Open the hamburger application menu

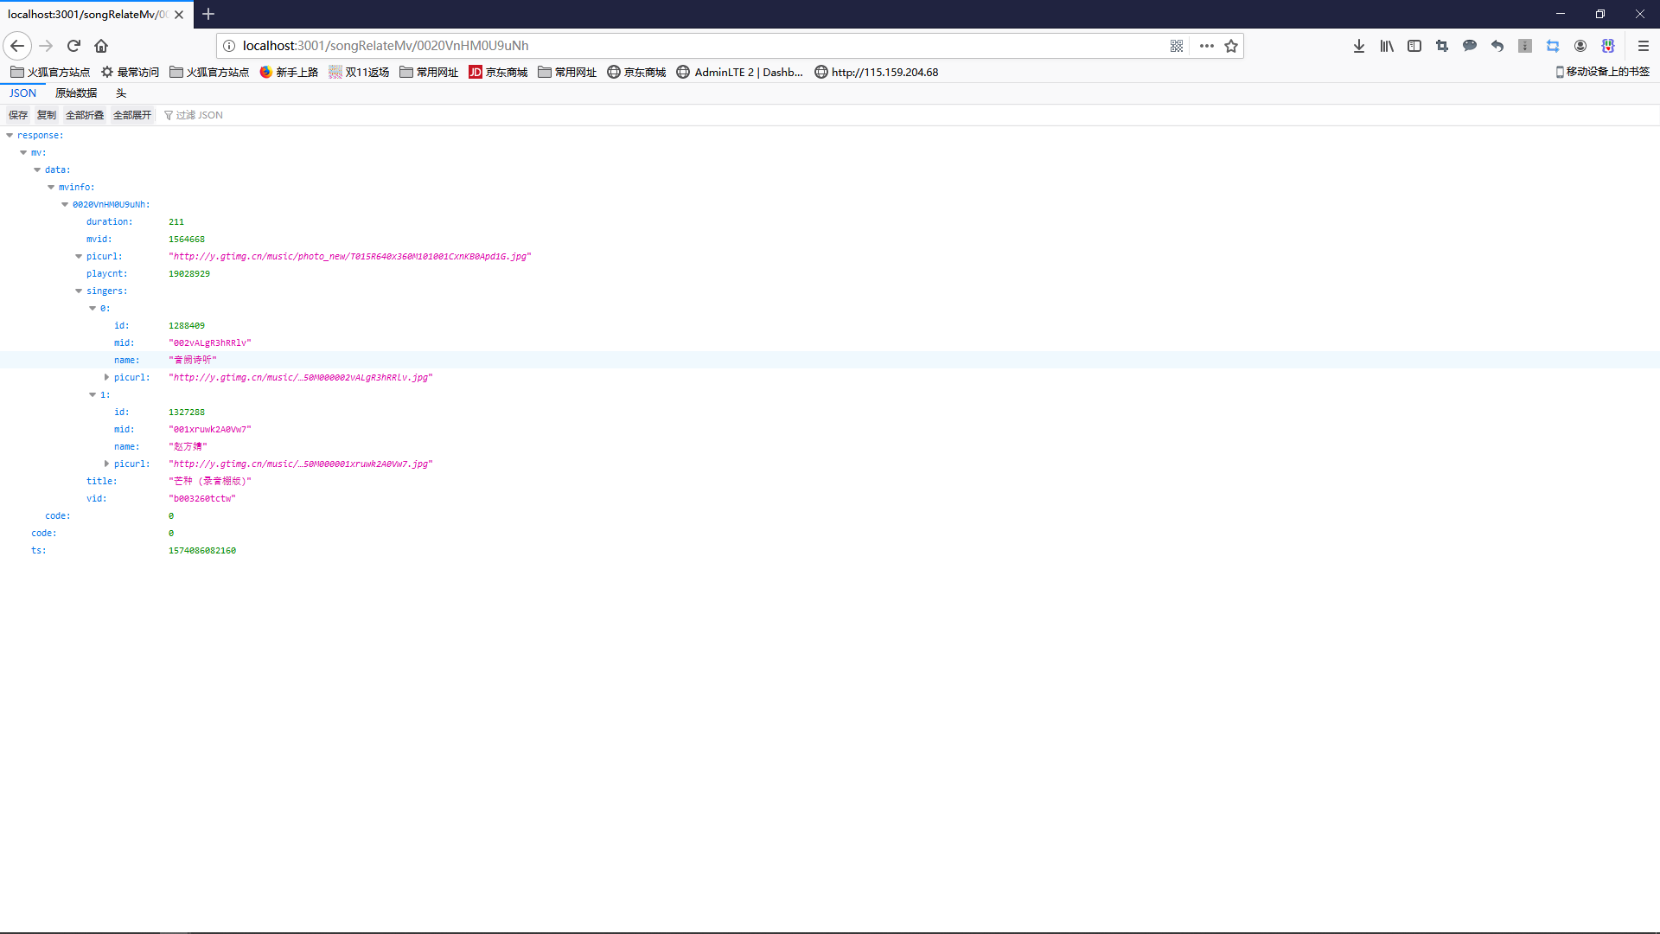click(1644, 46)
